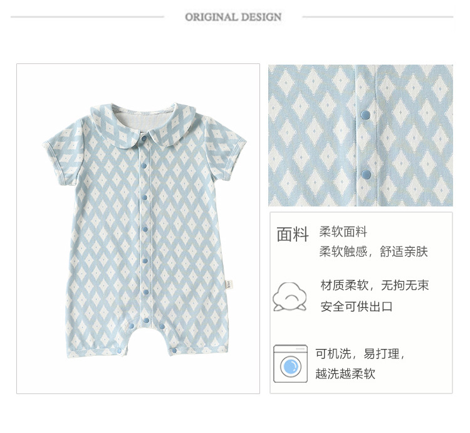470x433 pixels.
Task: Select the text 柔软面料
Action: (343, 232)
